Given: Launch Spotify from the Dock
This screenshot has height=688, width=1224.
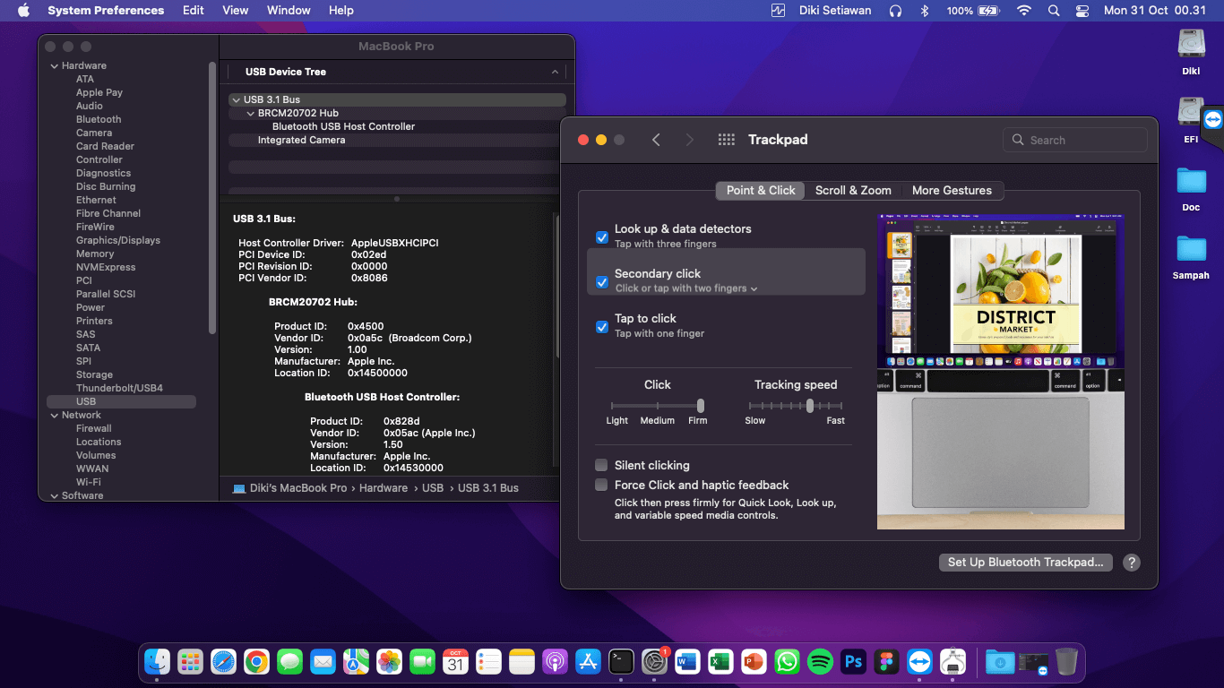Looking at the screenshot, I should pos(820,662).
